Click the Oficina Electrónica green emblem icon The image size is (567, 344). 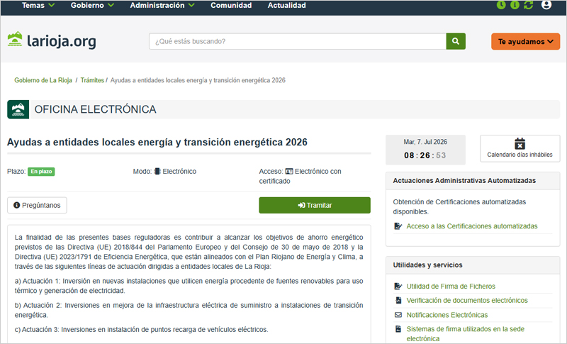pyautogui.click(x=18, y=109)
